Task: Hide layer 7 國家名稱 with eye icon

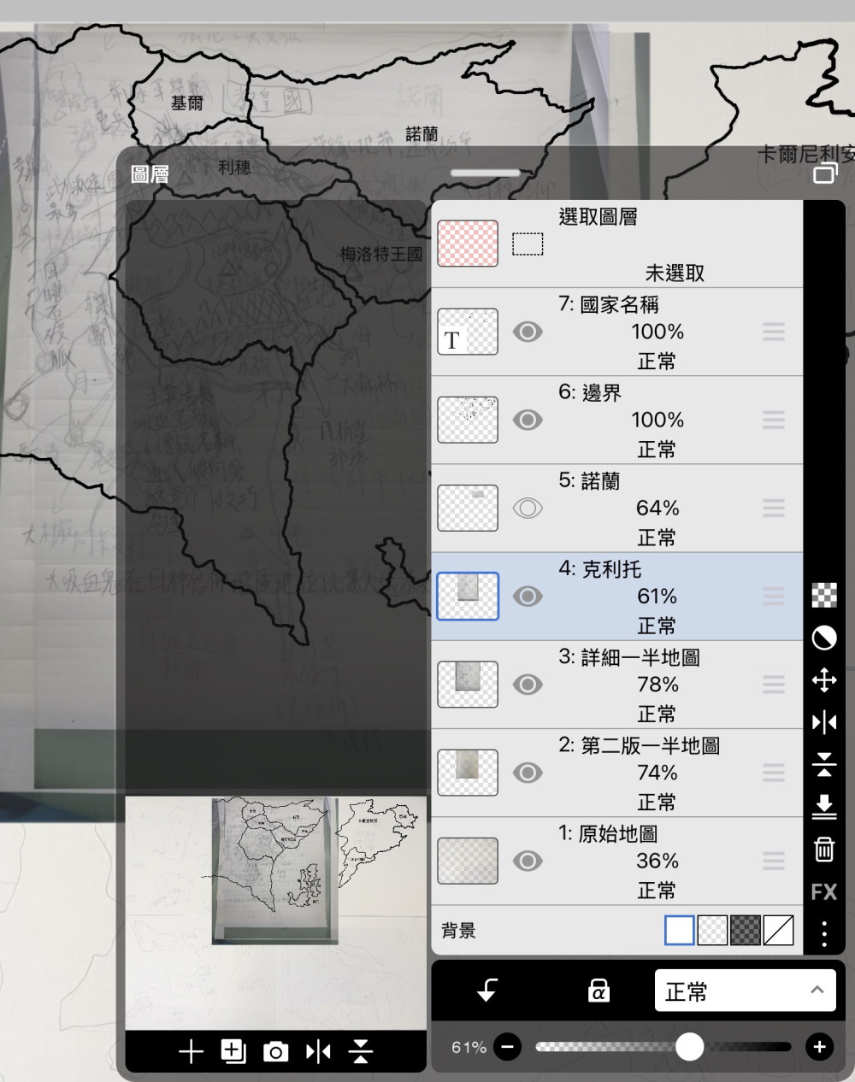Action: [x=528, y=332]
